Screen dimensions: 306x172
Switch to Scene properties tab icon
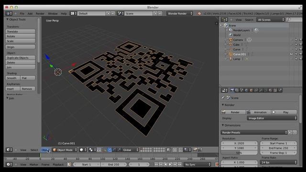(241, 90)
